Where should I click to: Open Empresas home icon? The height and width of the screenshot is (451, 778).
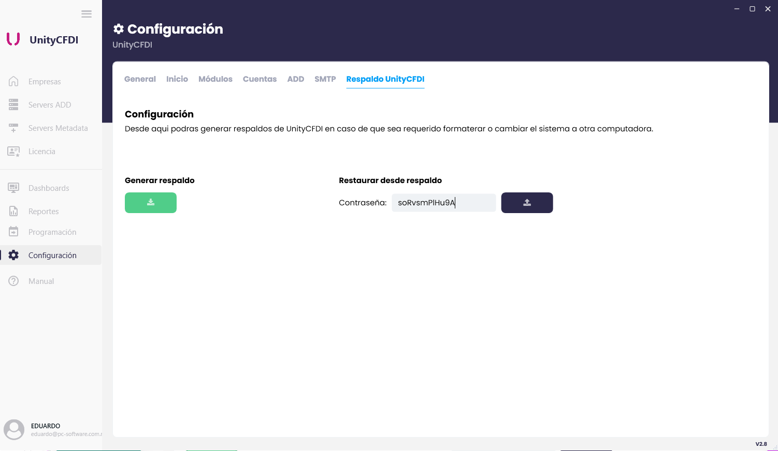[13, 81]
